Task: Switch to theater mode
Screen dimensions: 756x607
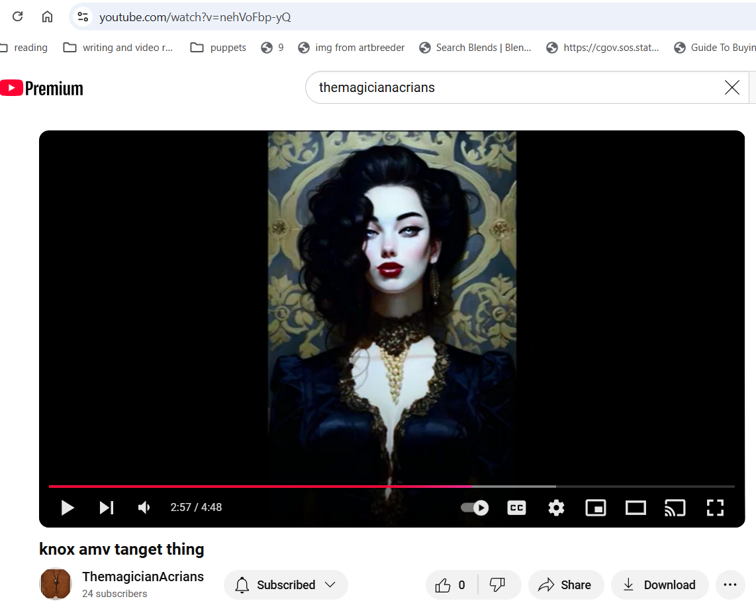Action: [636, 508]
